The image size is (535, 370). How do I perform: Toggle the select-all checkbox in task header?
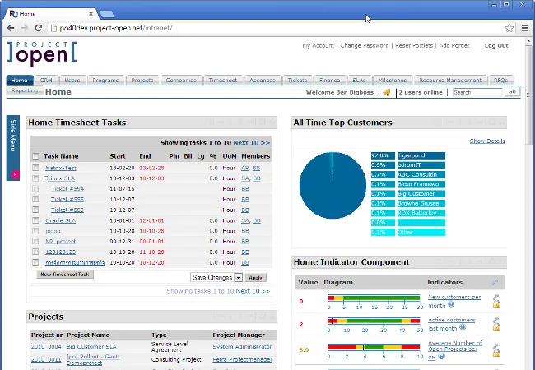tap(35, 156)
